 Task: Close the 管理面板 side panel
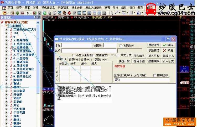pyautogui.click(x=39, y=17)
